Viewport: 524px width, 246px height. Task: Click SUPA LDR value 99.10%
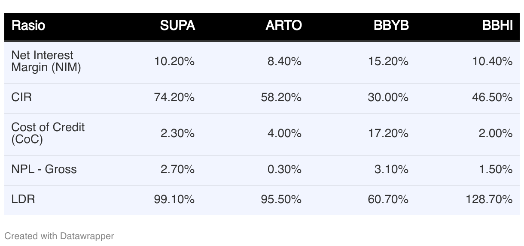pyautogui.click(x=174, y=199)
